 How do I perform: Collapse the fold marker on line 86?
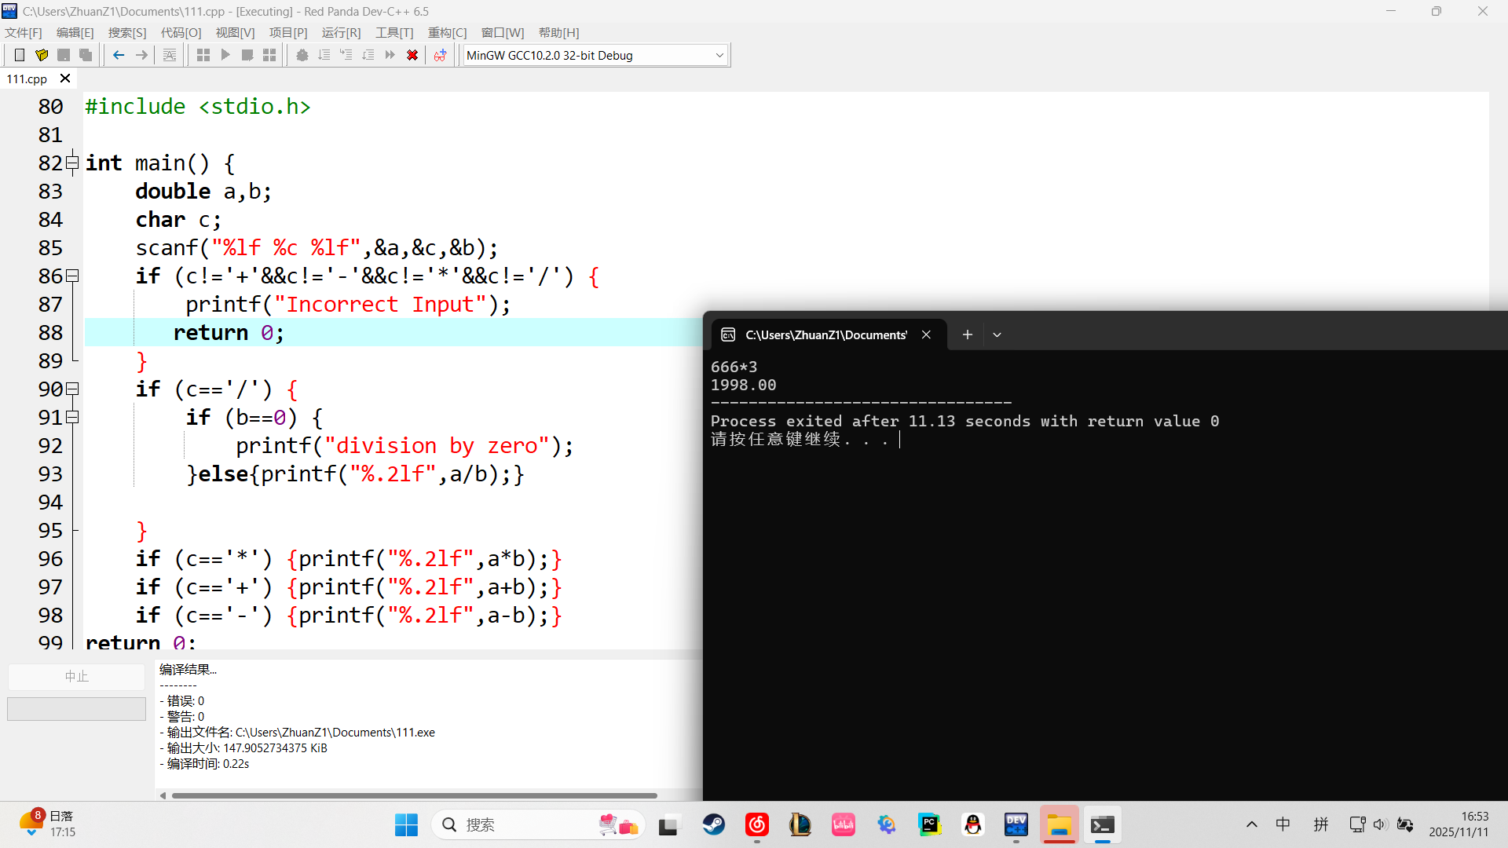[x=72, y=276]
